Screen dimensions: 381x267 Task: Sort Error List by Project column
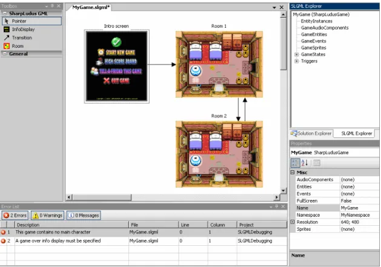click(262, 225)
